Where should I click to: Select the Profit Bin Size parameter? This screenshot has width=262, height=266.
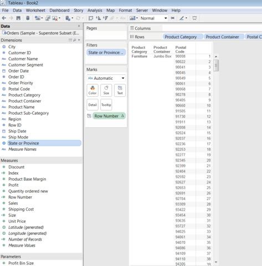click(21, 263)
